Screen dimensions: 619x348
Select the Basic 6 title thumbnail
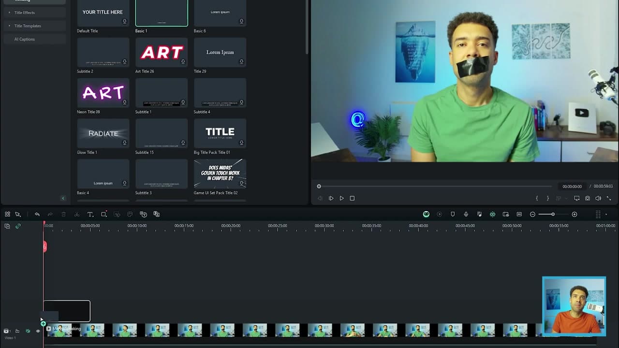(x=220, y=13)
